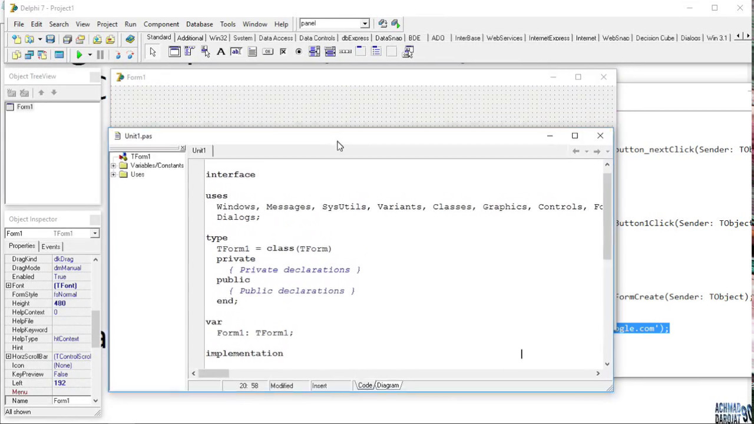
Task: Select the GroupBox component
Action: [x=361, y=52]
